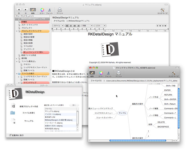Select プロジェクト item in the sidebar
This screenshot has height=151, width=186.
[27, 28]
